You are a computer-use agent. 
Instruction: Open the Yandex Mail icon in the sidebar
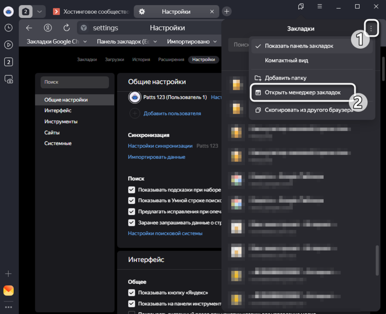pyautogui.click(x=9, y=290)
